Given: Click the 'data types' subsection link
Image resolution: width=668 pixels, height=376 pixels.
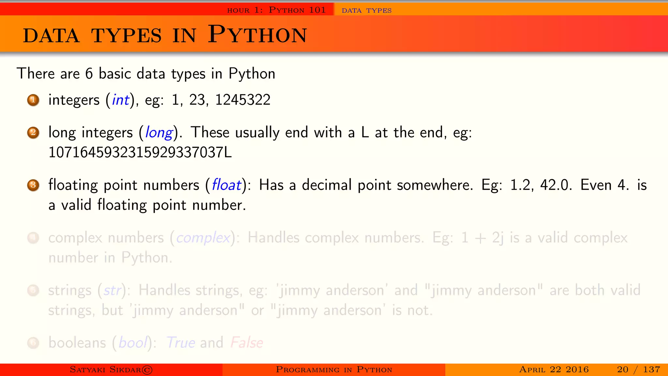Looking at the screenshot, I should [367, 10].
